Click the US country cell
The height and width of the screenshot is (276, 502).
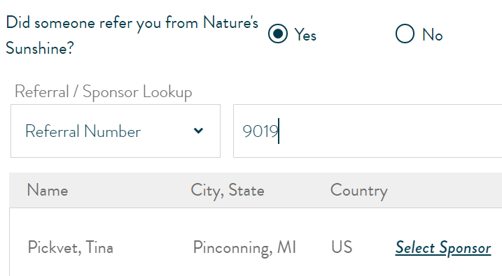[342, 247]
